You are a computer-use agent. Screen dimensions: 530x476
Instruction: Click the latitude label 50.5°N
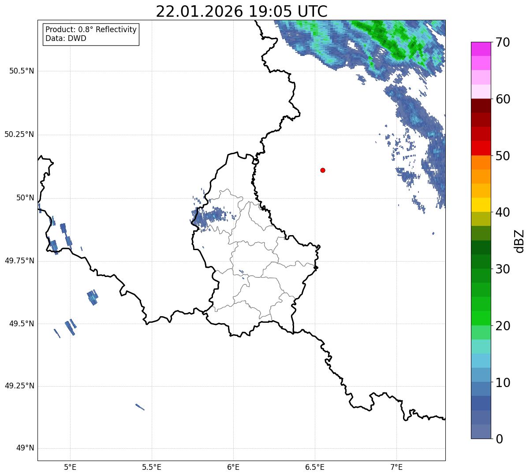(x=22, y=71)
